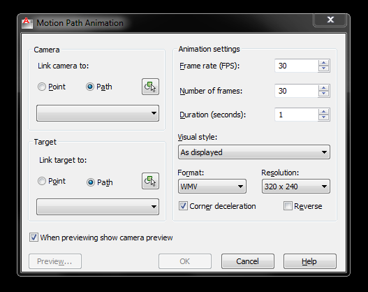Open the Visual style dropdown
368x292 pixels.
coord(254,152)
